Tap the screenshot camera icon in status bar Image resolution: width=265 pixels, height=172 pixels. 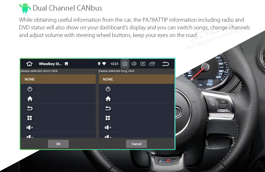125,64
